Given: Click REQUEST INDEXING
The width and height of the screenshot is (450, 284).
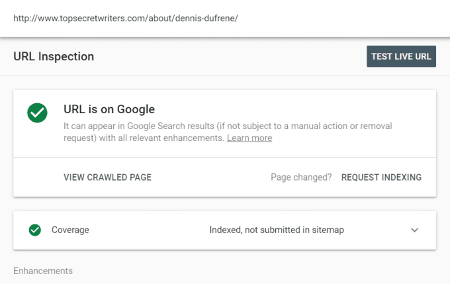Looking at the screenshot, I should click(x=381, y=177).
